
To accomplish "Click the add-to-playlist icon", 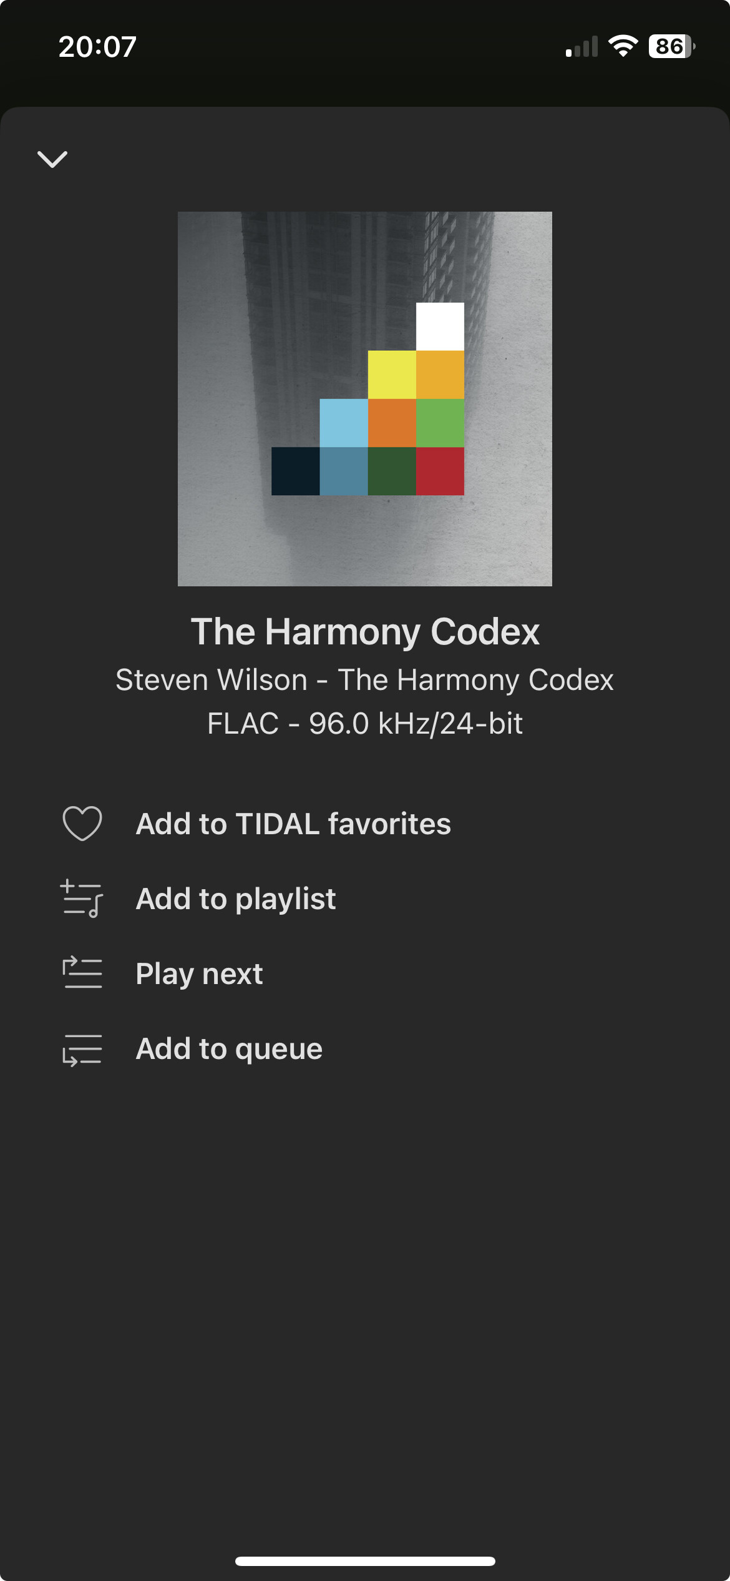I will coord(82,899).
